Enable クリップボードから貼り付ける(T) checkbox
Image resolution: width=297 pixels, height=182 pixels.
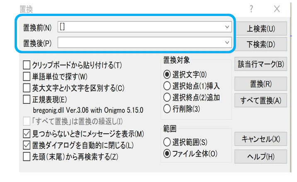[27, 65]
